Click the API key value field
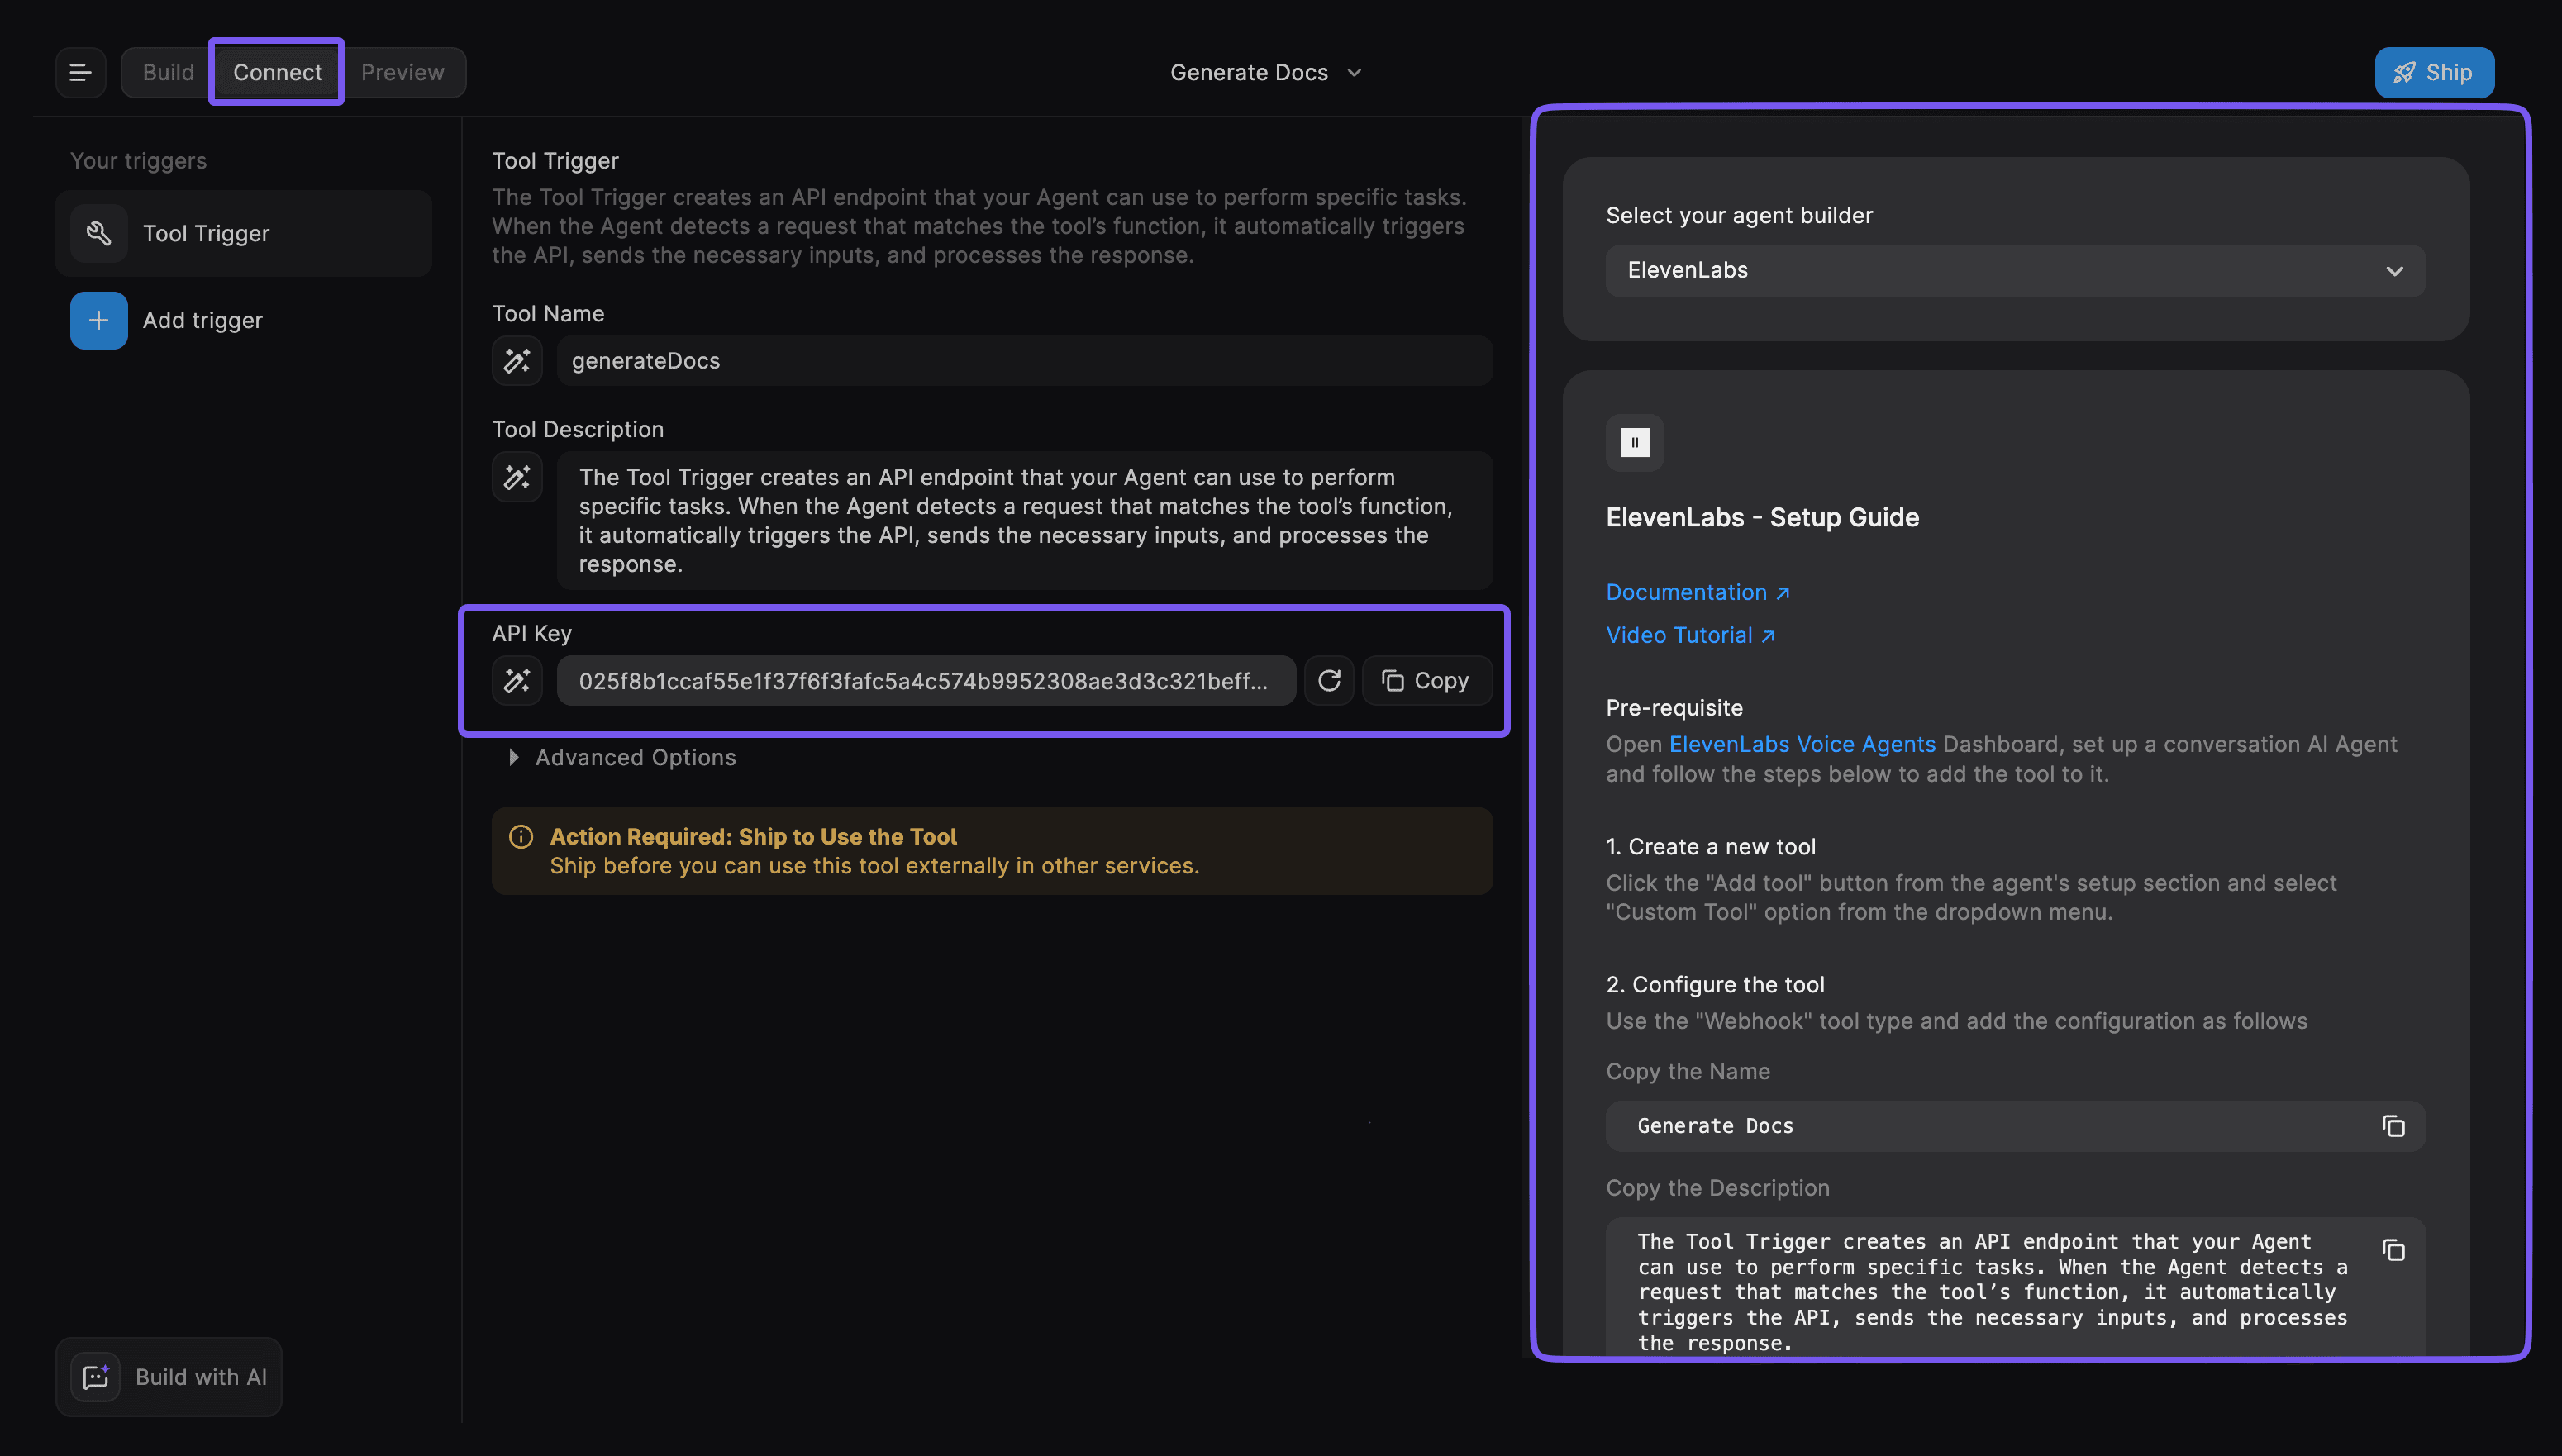Screen dimensions: 2562x1456 coord(926,681)
